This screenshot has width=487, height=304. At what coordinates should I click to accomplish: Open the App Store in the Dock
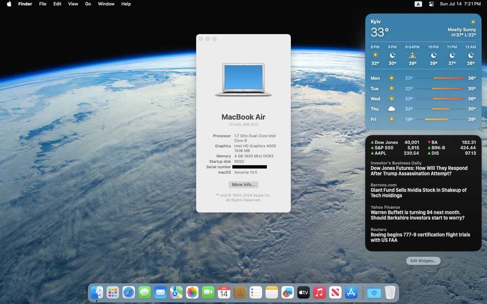(x=351, y=292)
